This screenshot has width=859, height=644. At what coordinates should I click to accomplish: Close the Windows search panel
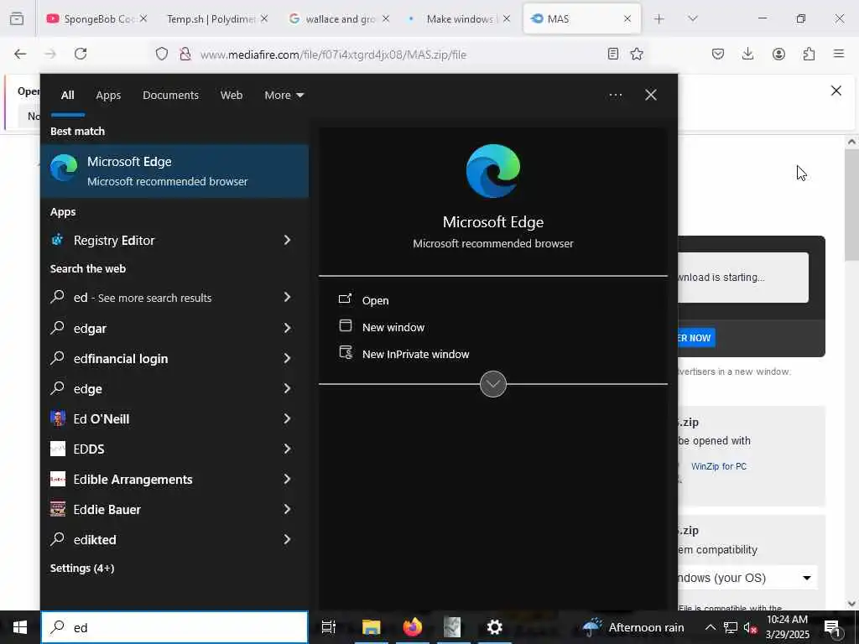point(650,96)
